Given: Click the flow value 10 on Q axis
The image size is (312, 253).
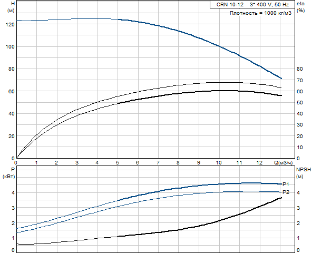Looking at the screenshot, I should [x=219, y=163].
